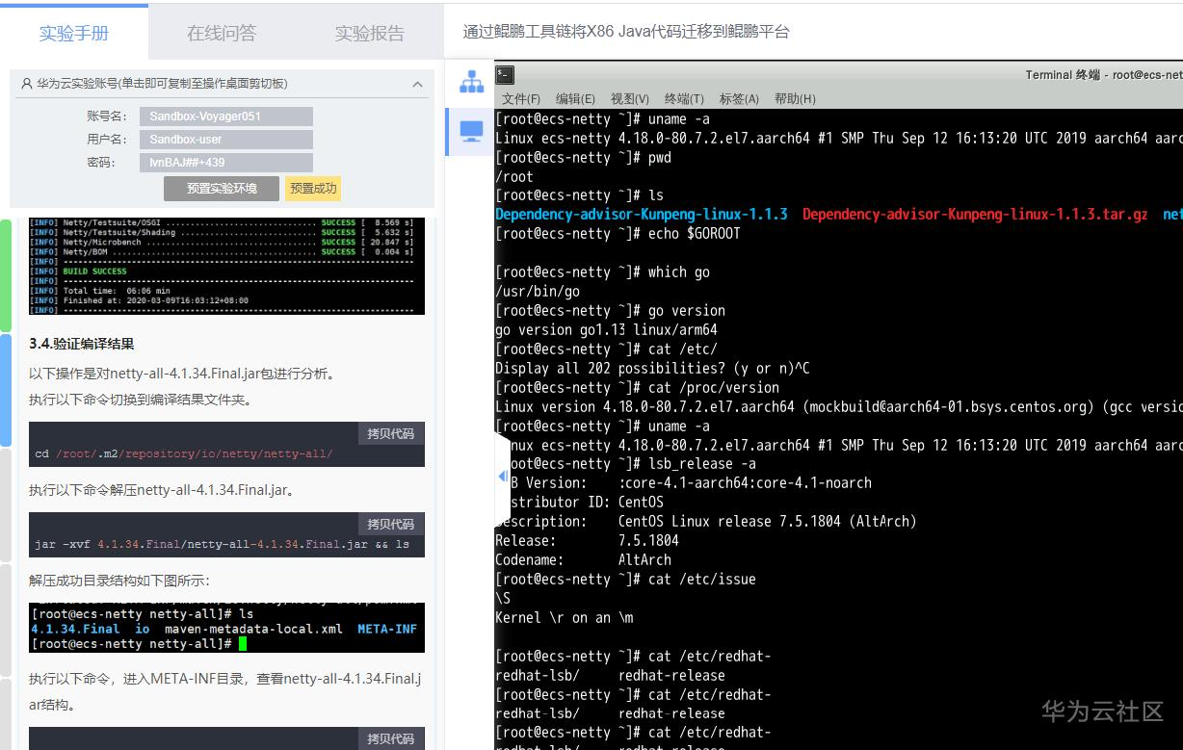Click the page title about 鲲鹏平台 migration
This screenshot has height=750, width=1183.
(x=626, y=32)
